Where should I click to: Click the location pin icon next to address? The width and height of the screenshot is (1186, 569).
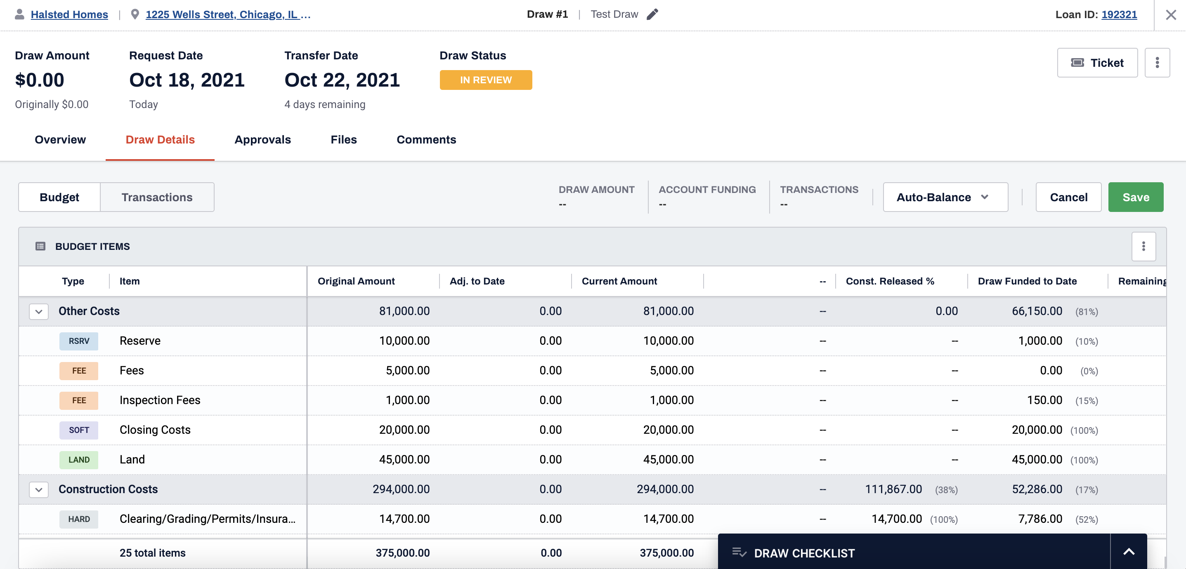click(x=135, y=14)
